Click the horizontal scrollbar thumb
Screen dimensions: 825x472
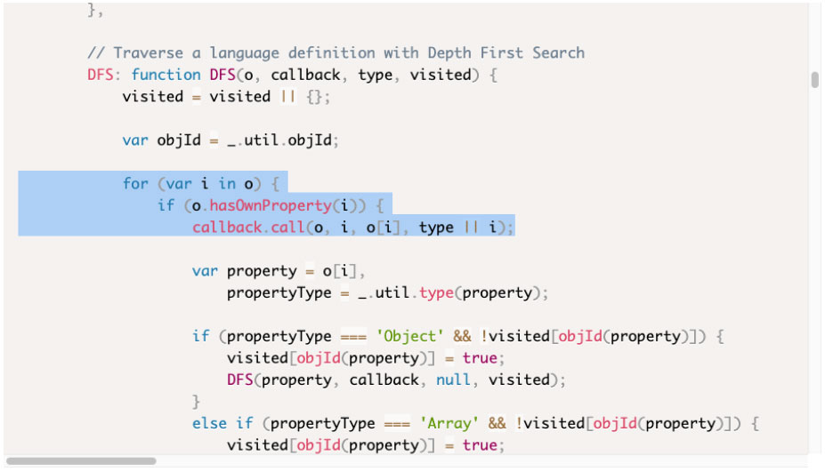[x=82, y=461]
